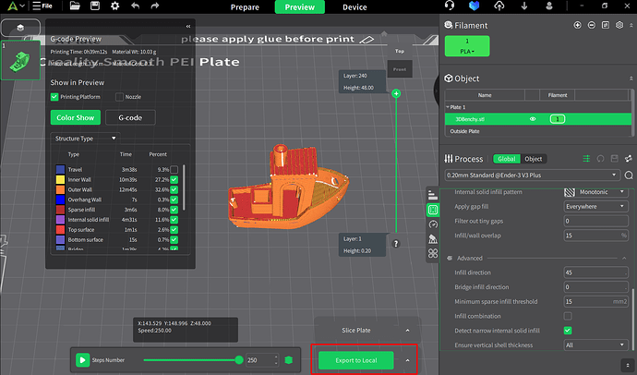Select the Object process tab

tap(534, 159)
